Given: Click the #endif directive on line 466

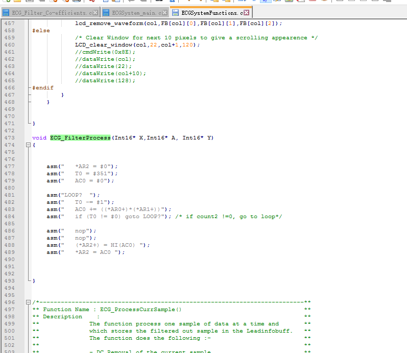Looking at the screenshot, I should [x=43, y=87].
